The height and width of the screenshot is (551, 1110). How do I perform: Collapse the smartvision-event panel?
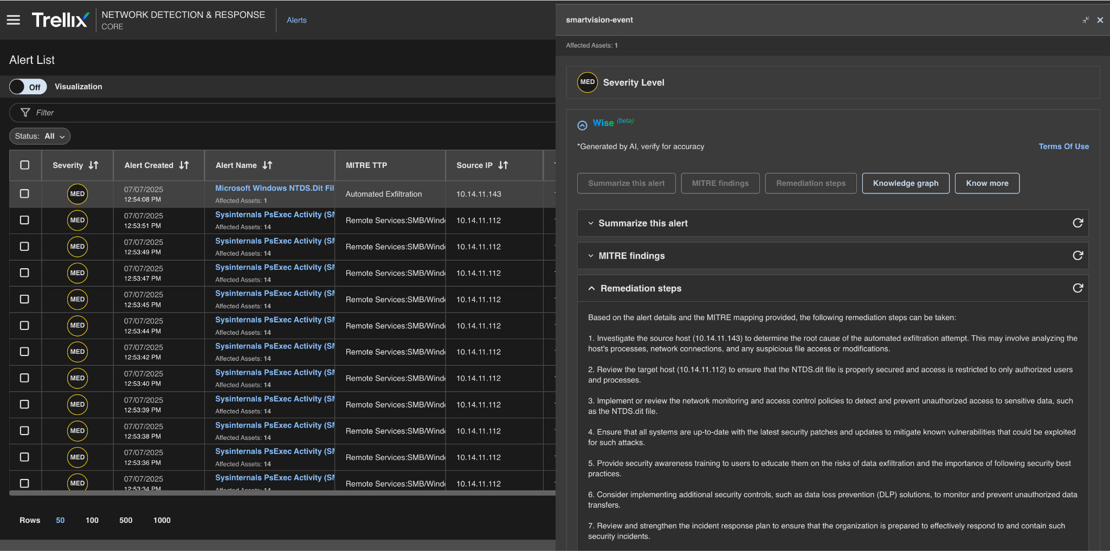pyautogui.click(x=1086, y=20)
